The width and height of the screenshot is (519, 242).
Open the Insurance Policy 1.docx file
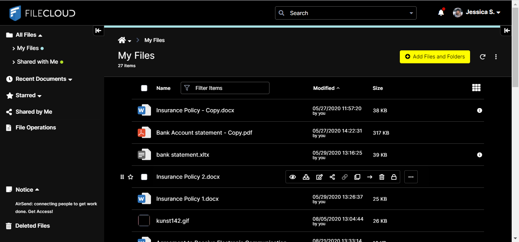187,199
